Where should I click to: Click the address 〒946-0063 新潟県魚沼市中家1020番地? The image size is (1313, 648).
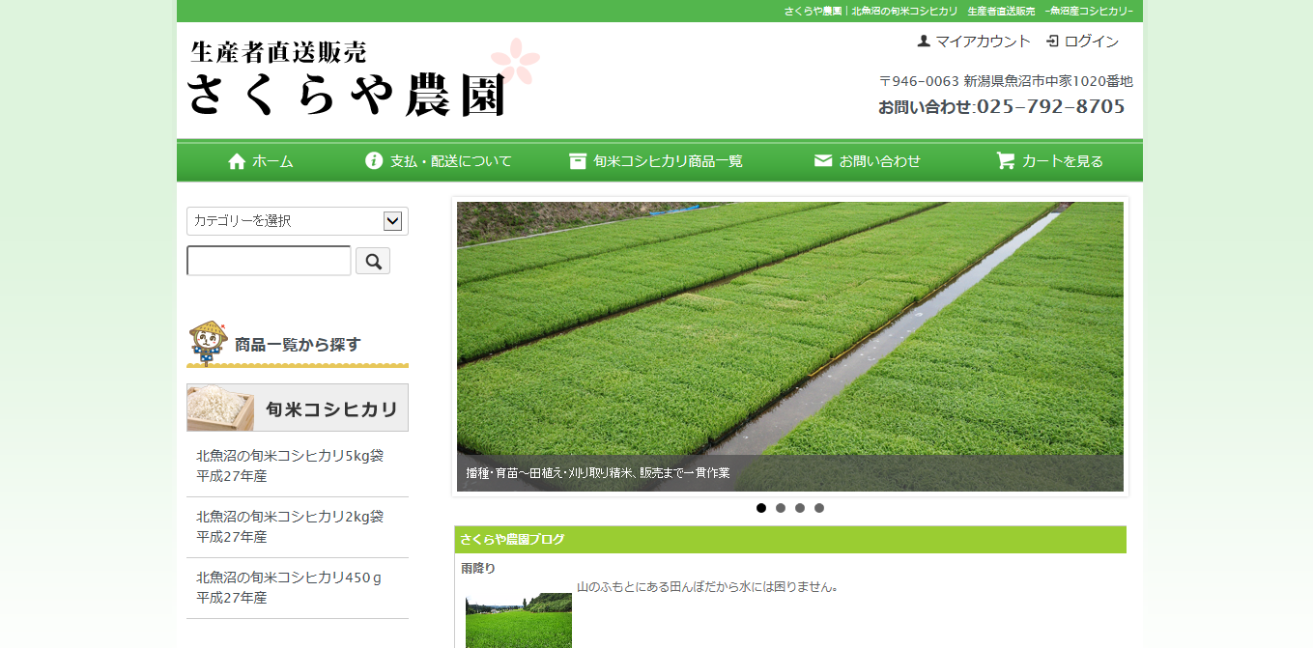pos(1006,81)
